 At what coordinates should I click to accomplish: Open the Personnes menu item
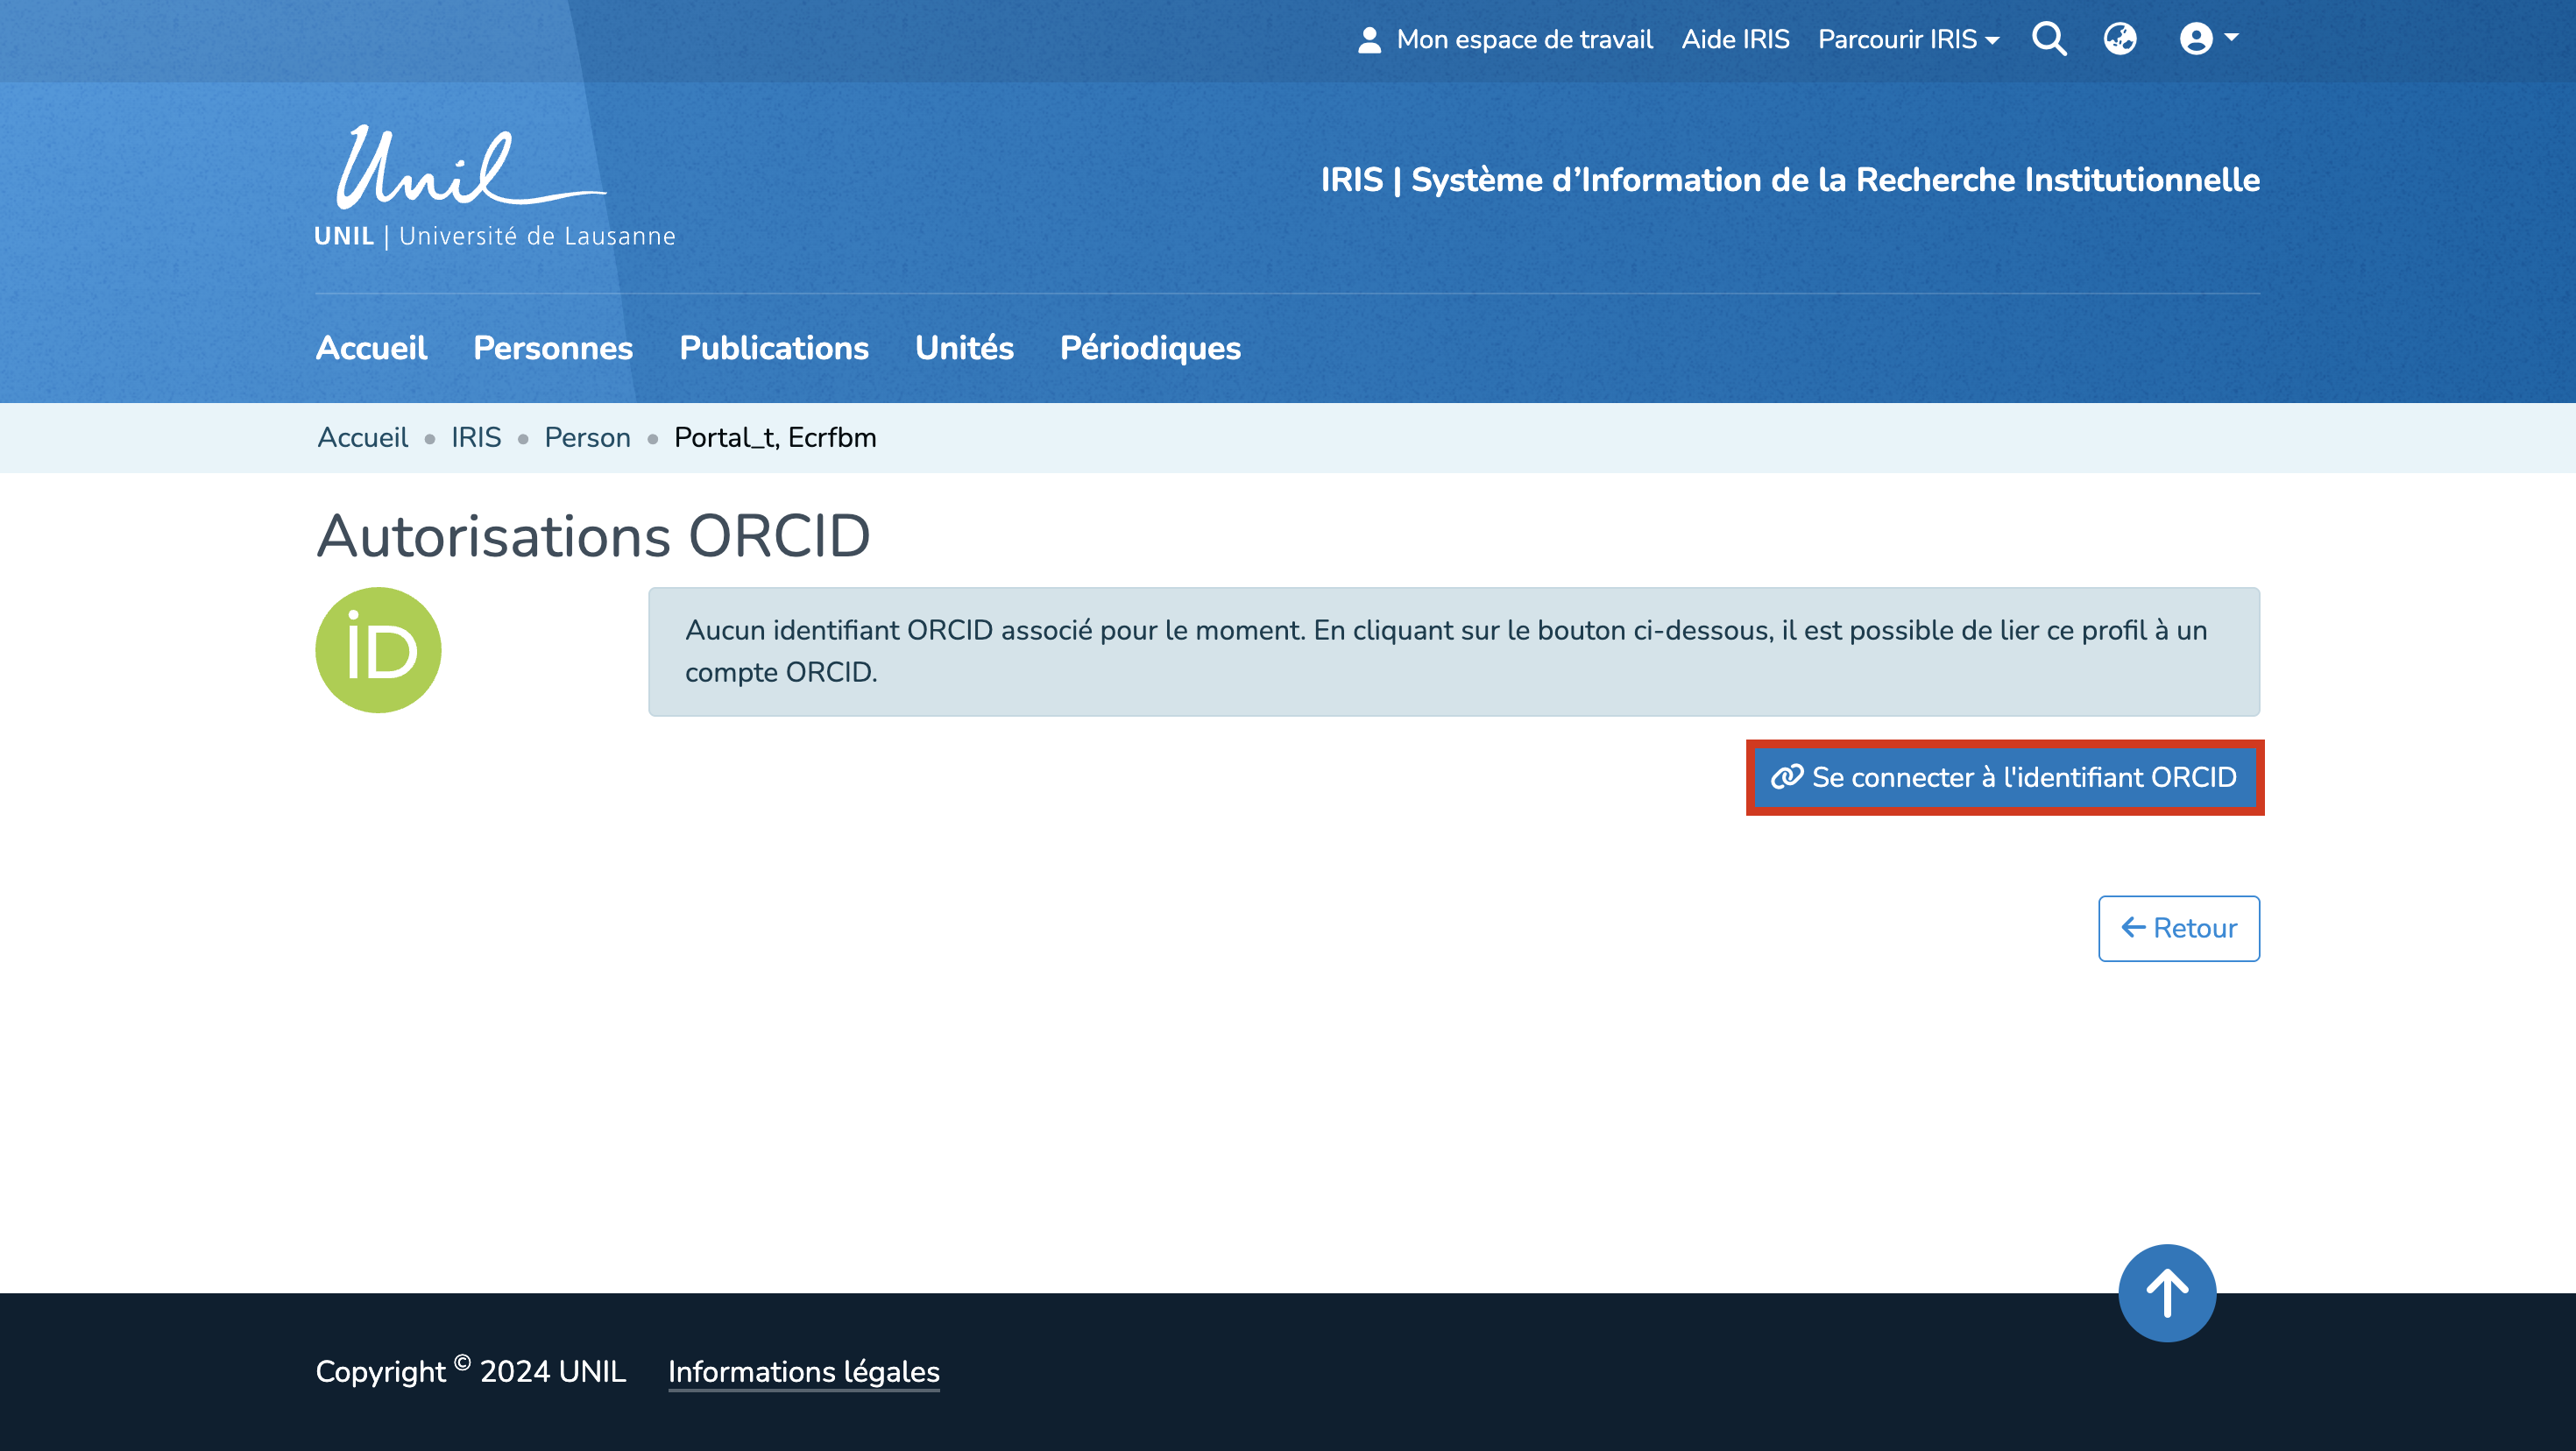coord(552,348)
